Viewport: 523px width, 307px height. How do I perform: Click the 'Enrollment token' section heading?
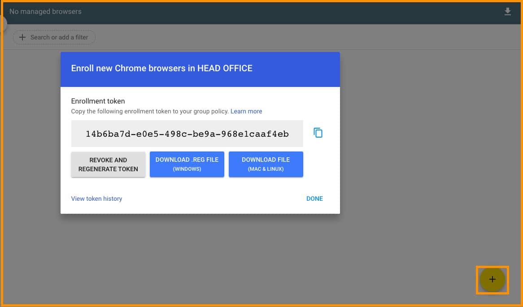[98, 101]
